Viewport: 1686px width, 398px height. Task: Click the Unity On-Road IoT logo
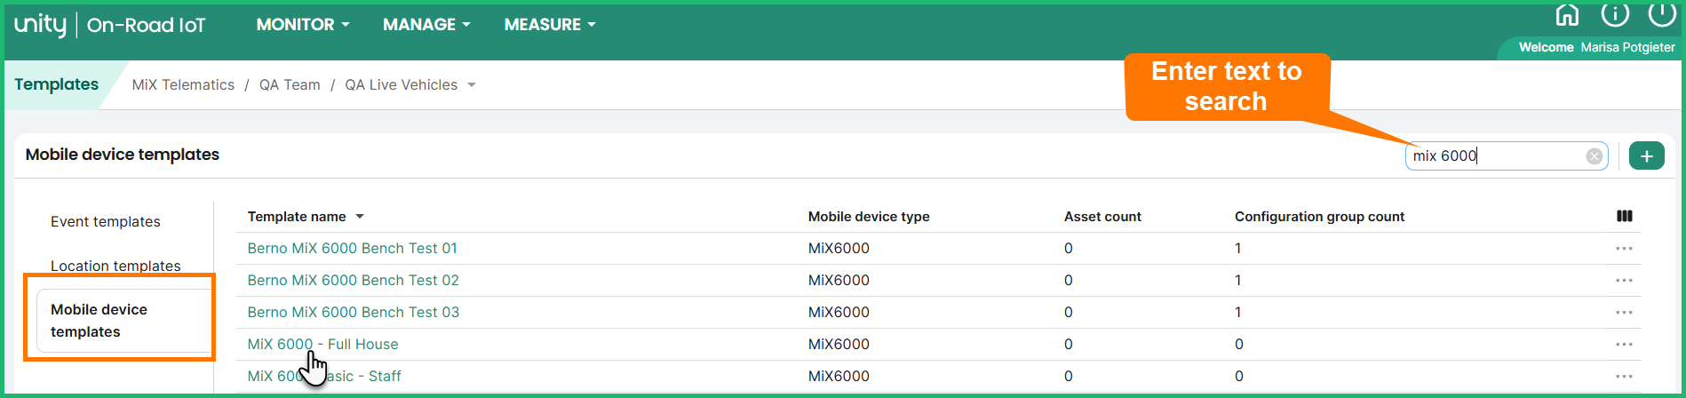(109, 25)
